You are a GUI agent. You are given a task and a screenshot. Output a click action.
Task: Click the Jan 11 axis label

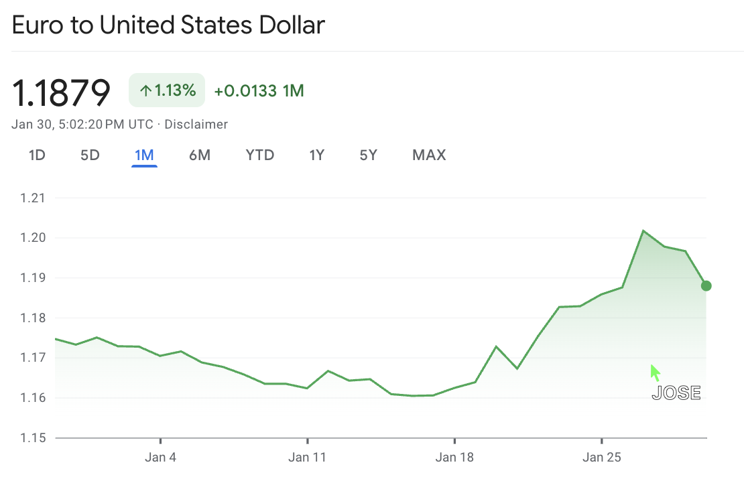pos(308,458)
